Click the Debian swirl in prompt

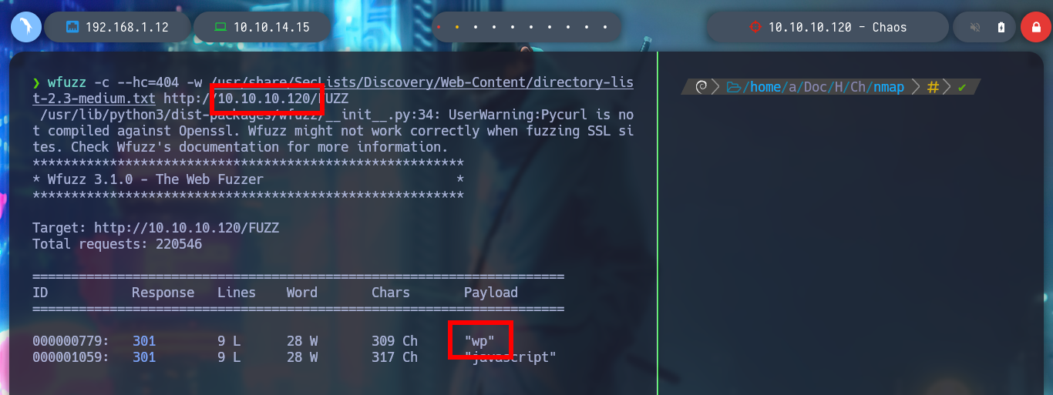(701, 87)
